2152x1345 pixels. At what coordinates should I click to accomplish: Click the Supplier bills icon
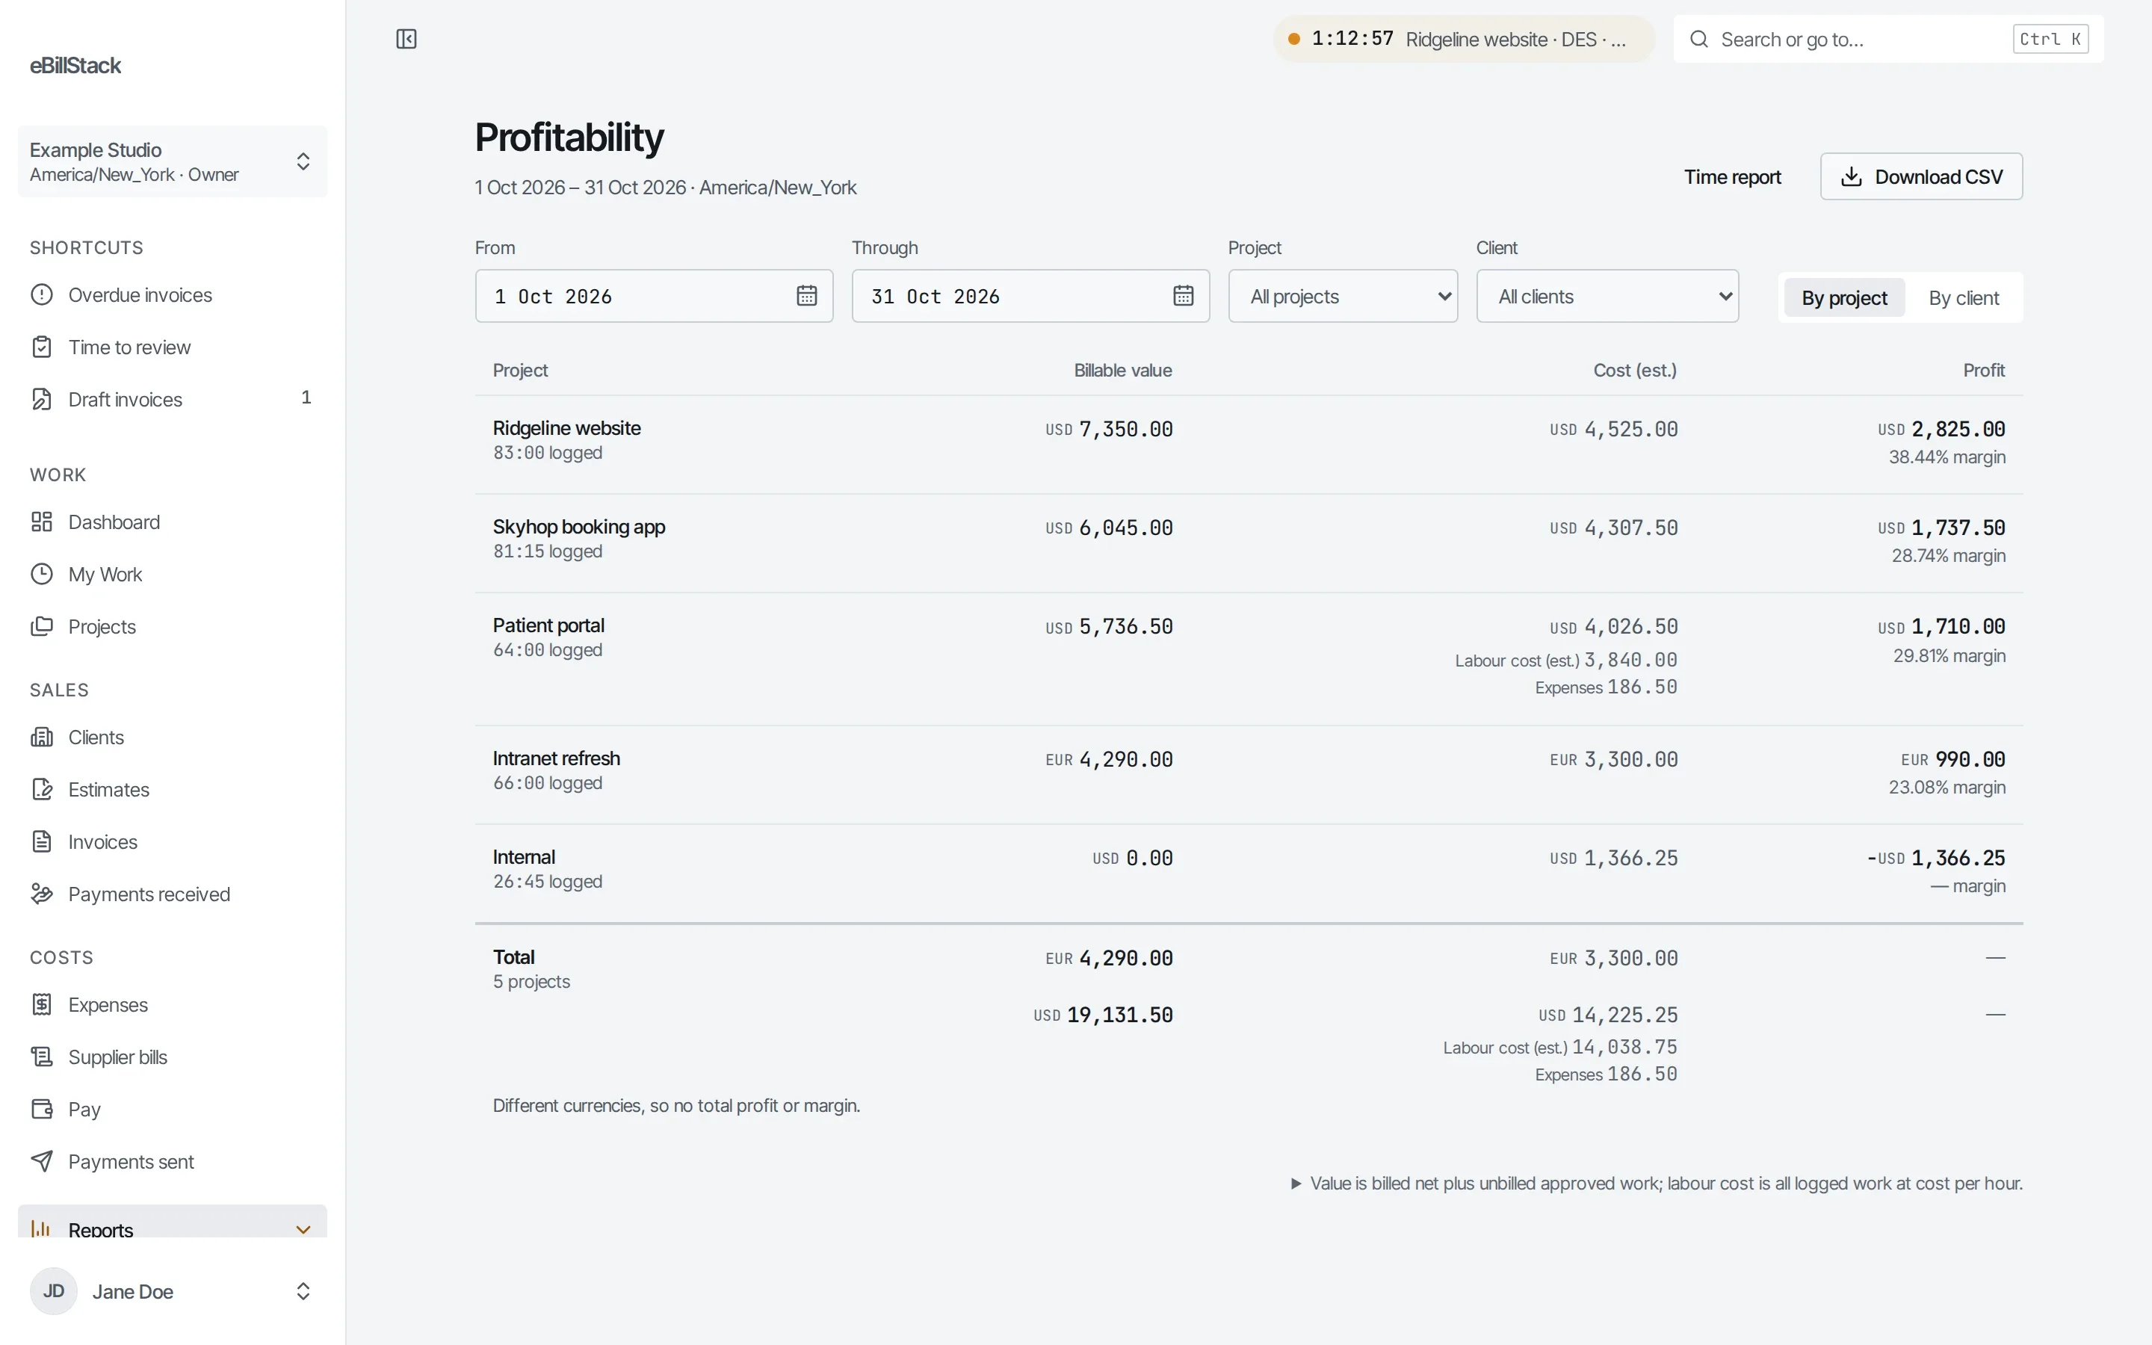click(x=42, y=1057)
